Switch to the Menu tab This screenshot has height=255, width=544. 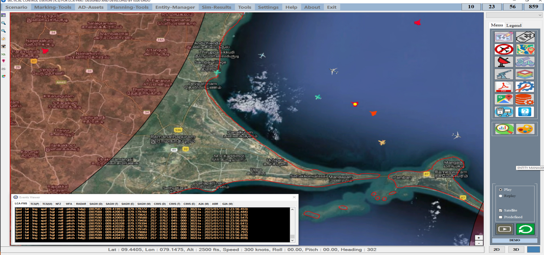pyautogui.click(x=497, y=25)
